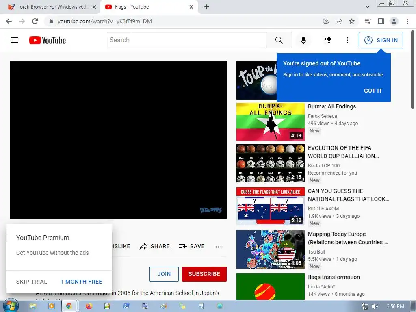
Task: Go back using the browser back arrow
Action: (x=9, y=21)
